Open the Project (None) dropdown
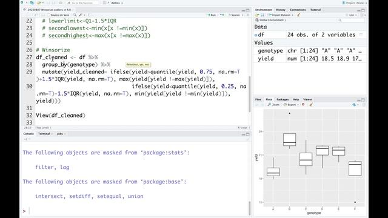The height and width of the screenshot is (218, 388). pyautogui.click(x=355, y=3)
